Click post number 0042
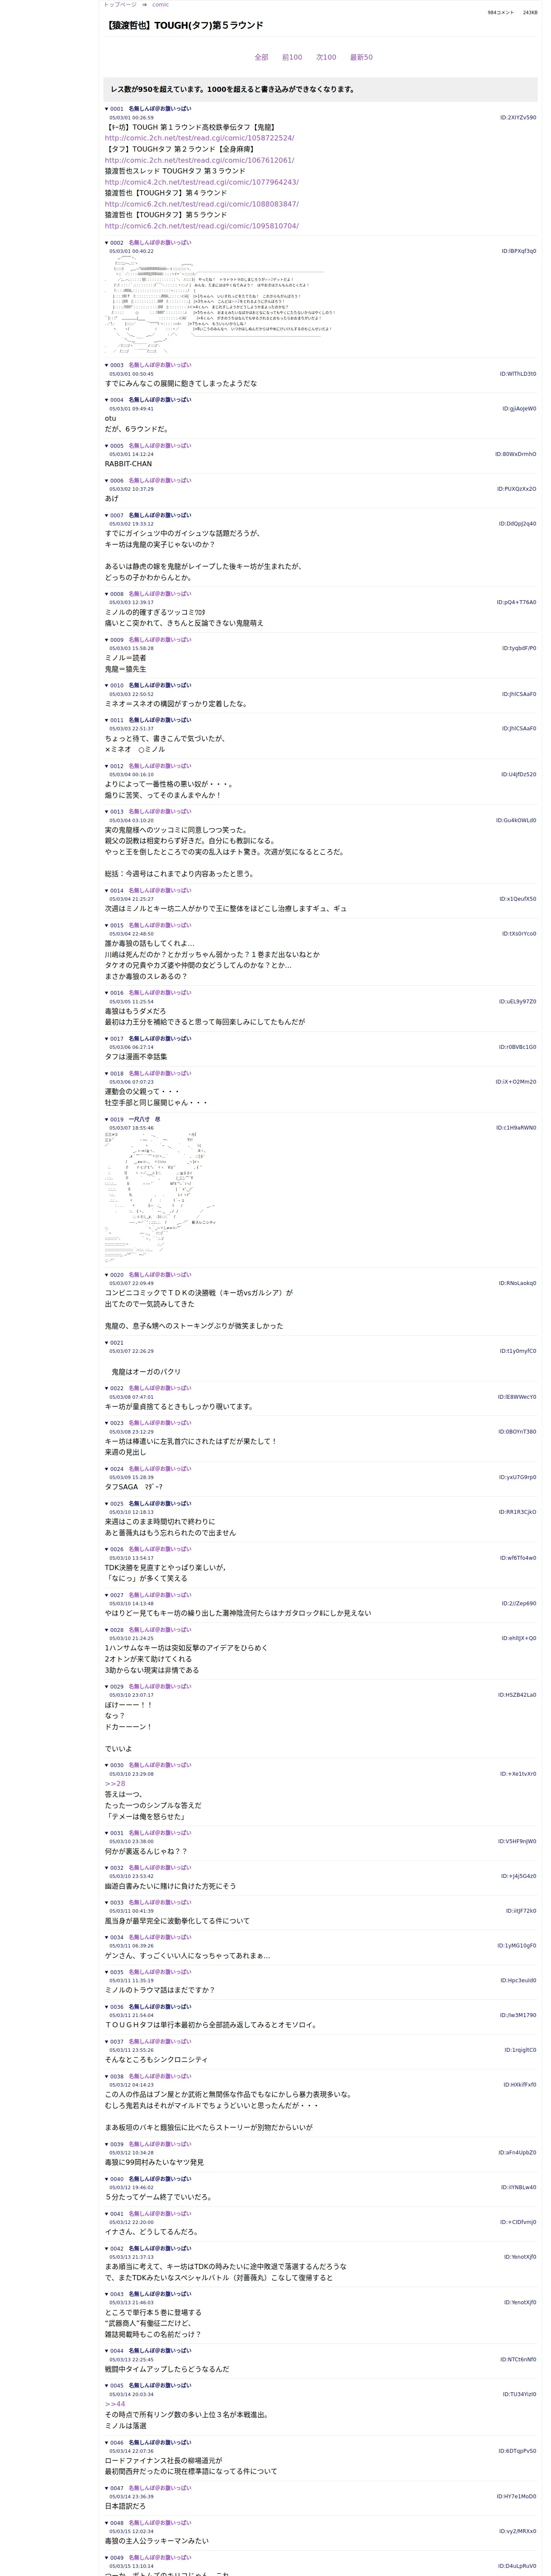 tap(117, 2249)
